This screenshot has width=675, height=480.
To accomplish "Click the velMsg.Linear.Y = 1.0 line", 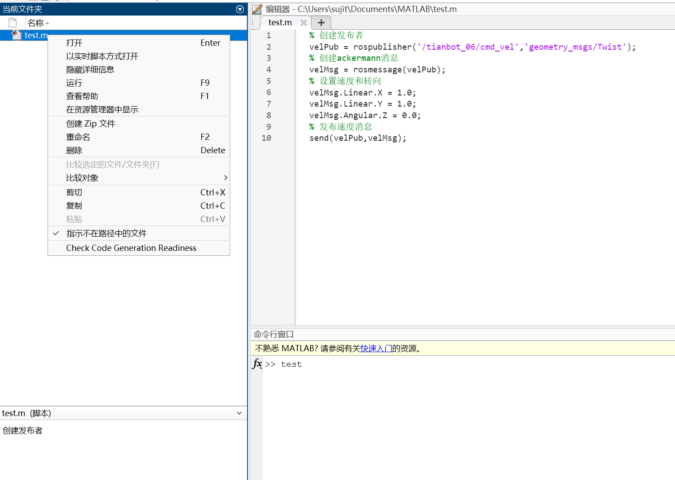I will click(x=363, y=103).
